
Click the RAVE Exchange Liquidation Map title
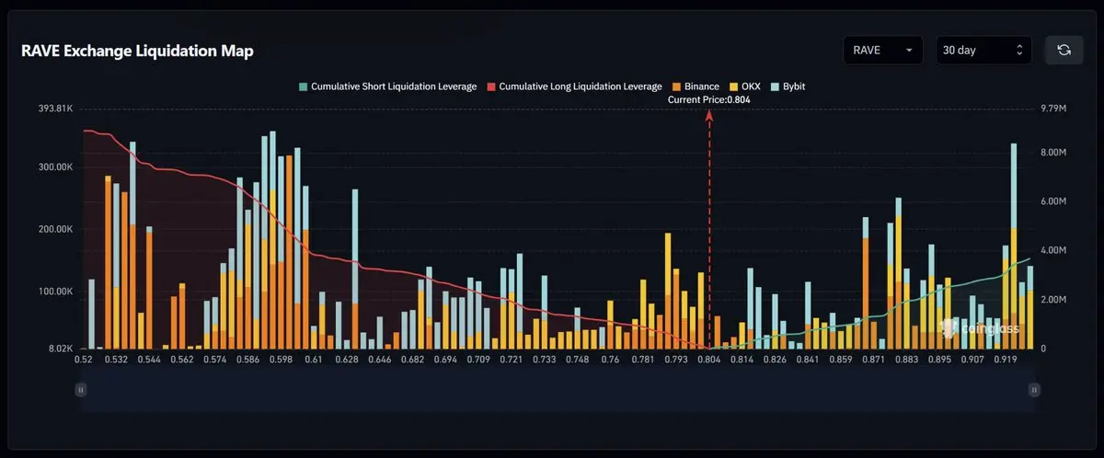tap(137, 51)
